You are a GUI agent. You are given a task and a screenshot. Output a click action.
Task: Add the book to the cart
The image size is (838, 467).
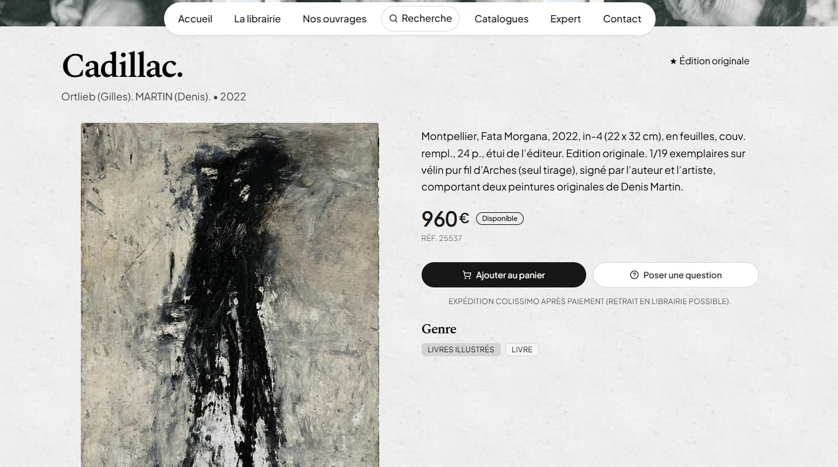pos(504,275)
